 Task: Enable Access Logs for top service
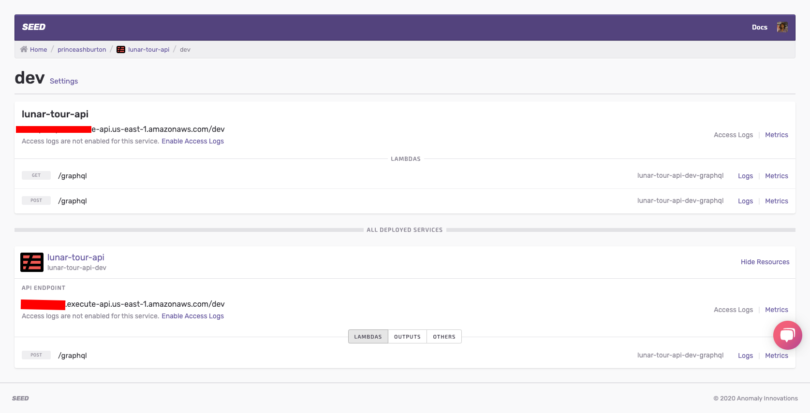pyautogui.click(x=192, y=141)
